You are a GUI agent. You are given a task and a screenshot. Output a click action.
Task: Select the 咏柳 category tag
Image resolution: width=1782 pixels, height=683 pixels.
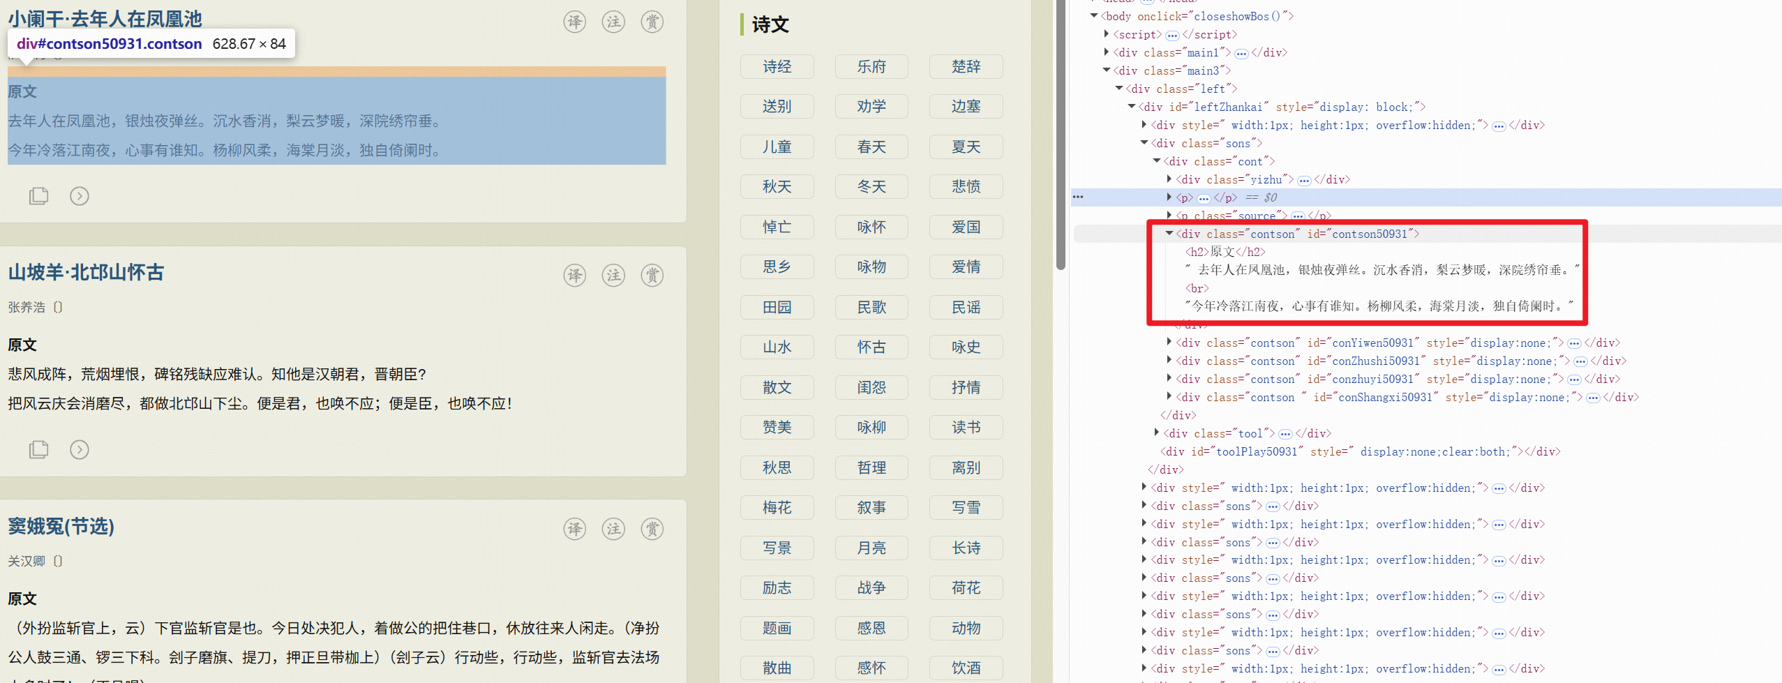coord(871,427)
